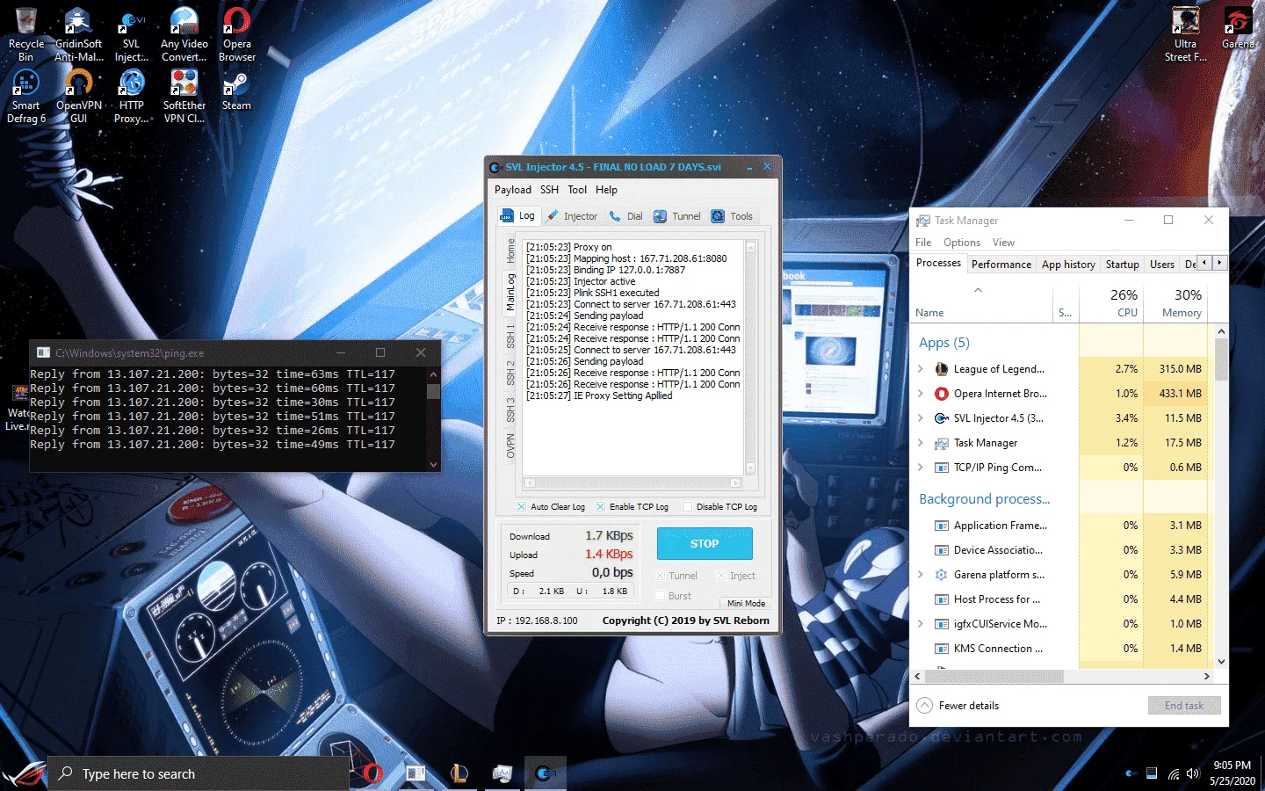1265x791 pixels.
Task: Expand Opera Internet Browser process group
Action: (921, 394)
